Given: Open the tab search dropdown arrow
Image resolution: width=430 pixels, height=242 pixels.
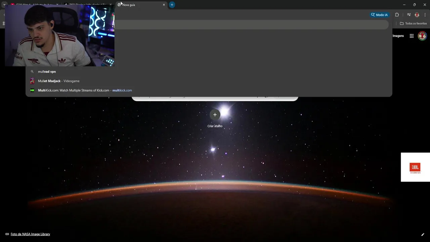Looking at the screenshot, I should click(4, 5).
